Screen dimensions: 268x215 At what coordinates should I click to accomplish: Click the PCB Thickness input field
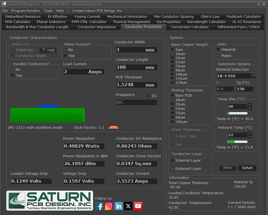point(137,85)
